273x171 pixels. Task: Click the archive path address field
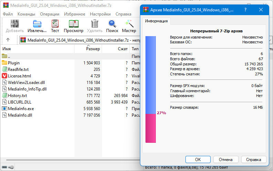click(80, 40)
